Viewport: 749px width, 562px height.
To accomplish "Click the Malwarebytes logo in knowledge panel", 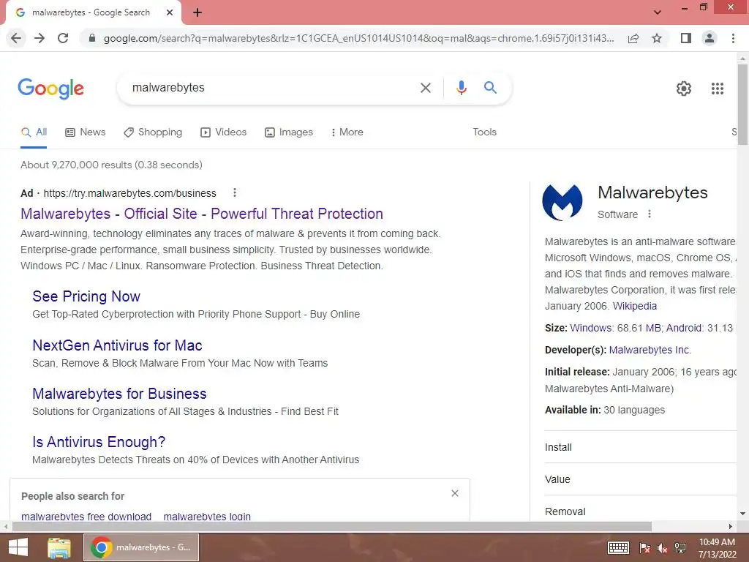I will pyautogui.click(x=562, y=203).
